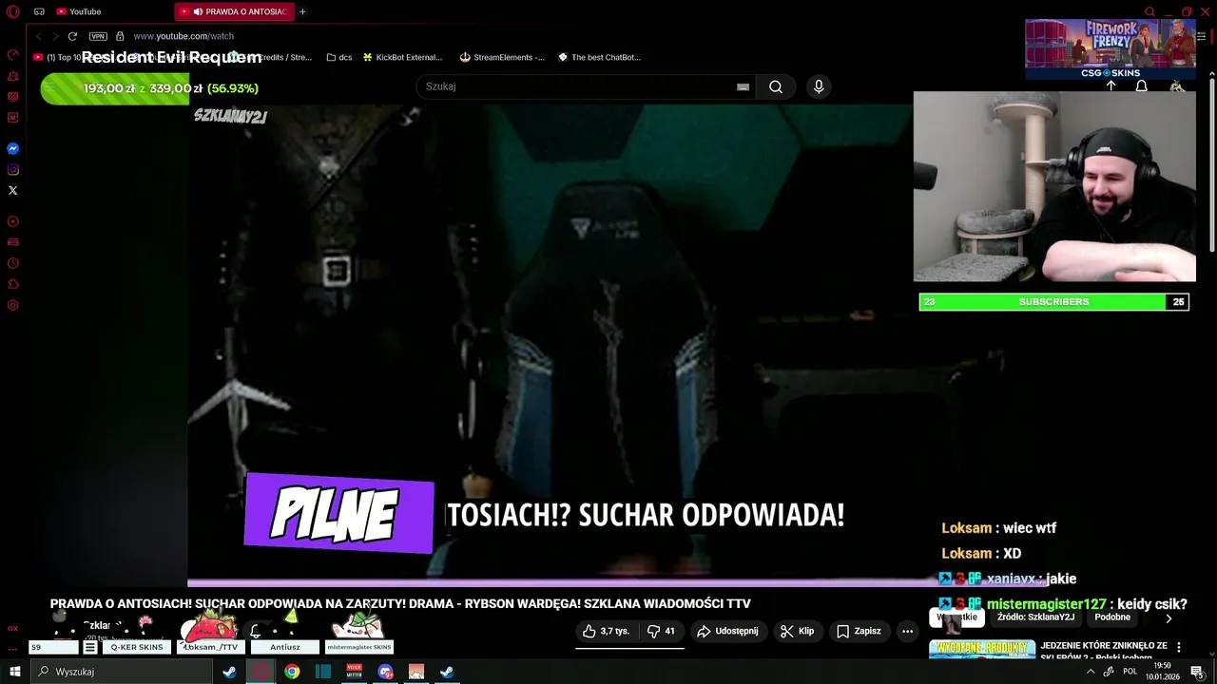Dislike the video 41
This screenshot has width=1217, height=684.
pos(661,631)
